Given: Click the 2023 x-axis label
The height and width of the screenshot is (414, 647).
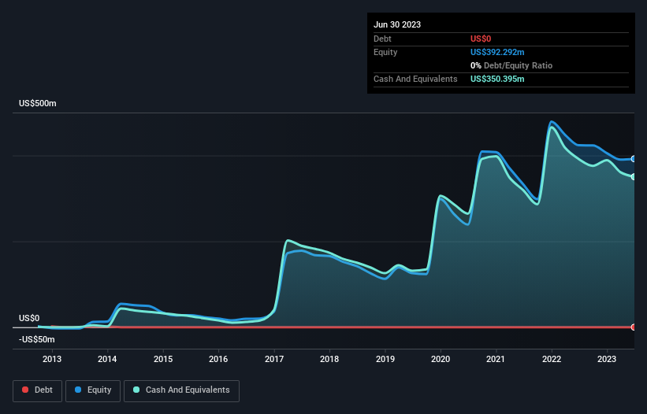Looking at the screenshot, I should (x=607, y=359).
